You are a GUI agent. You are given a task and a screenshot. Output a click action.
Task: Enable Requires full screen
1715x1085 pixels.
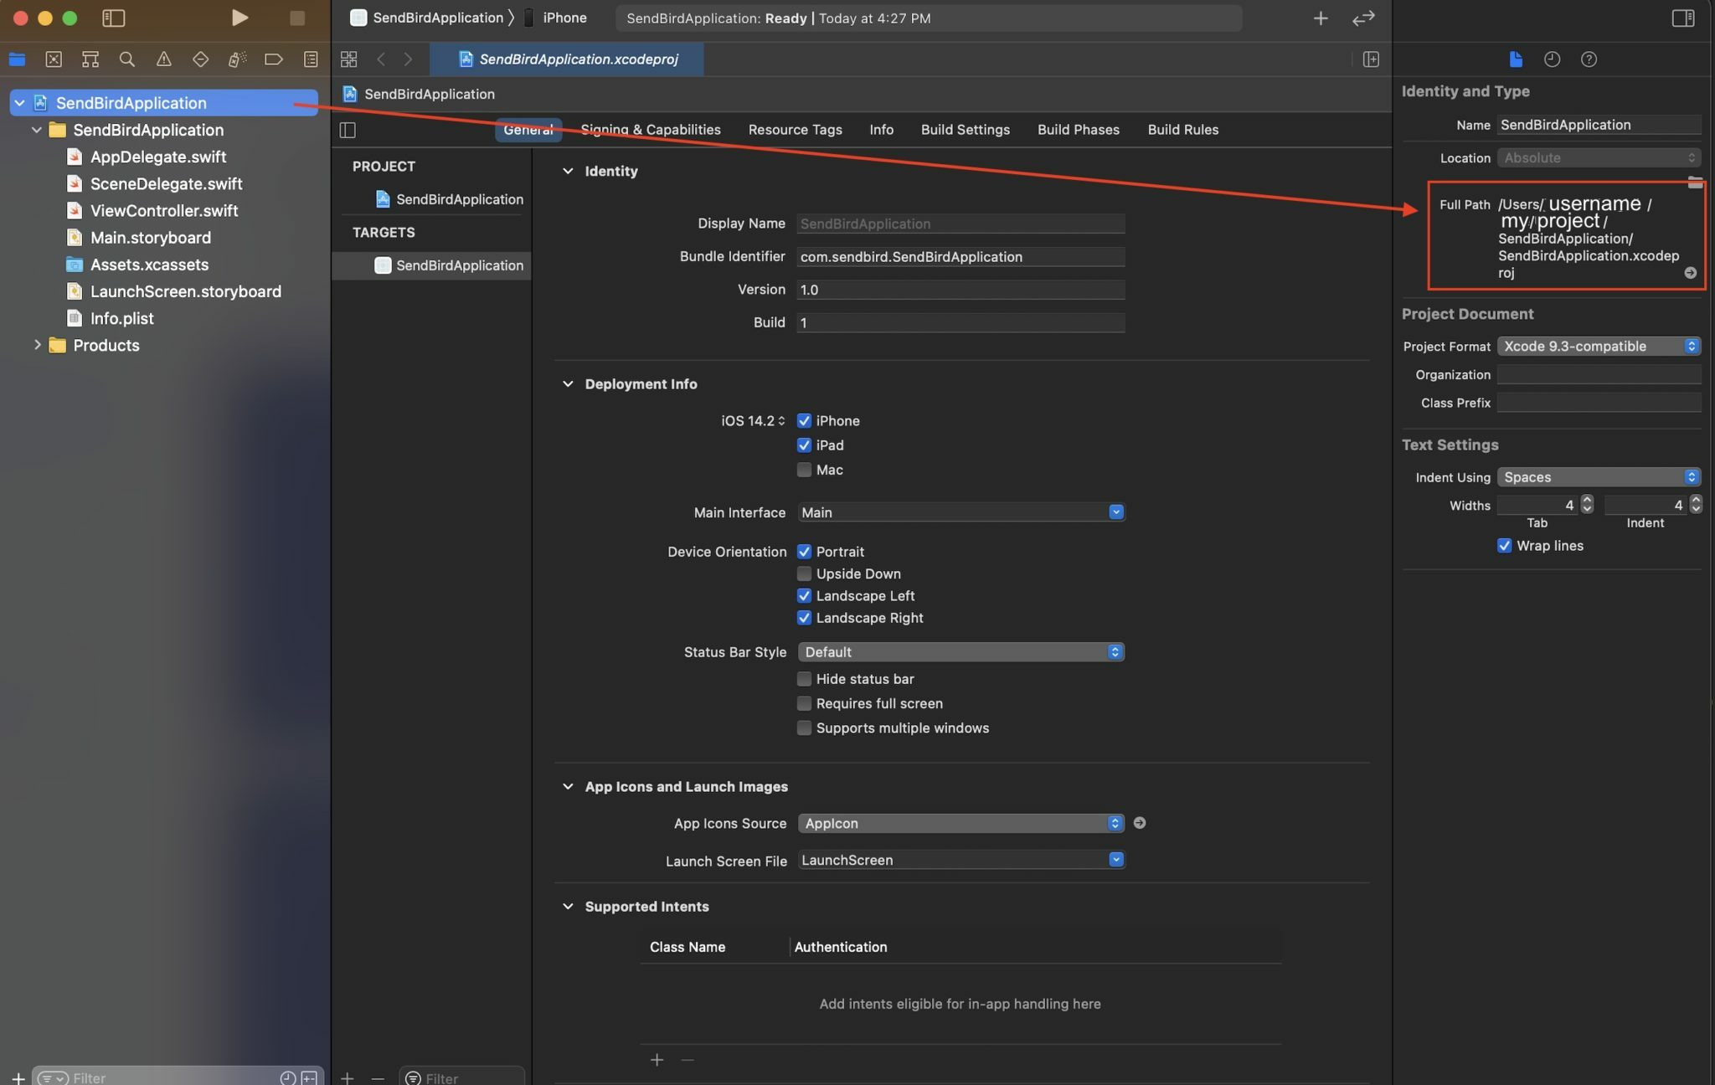(804, 703)
